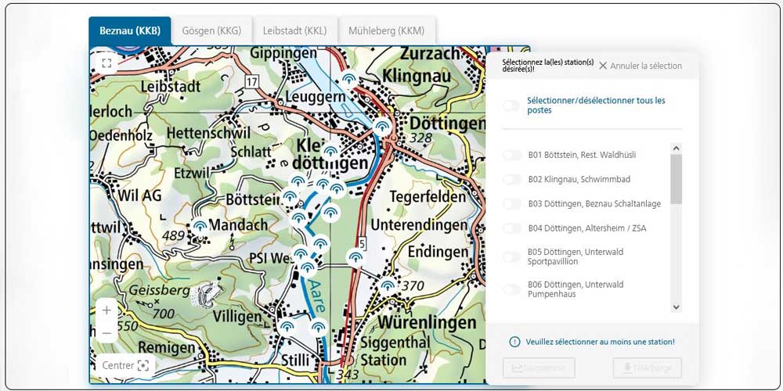Toggle station B05 Döttingen, Unterwald Sportpavillion

(511, 256)
